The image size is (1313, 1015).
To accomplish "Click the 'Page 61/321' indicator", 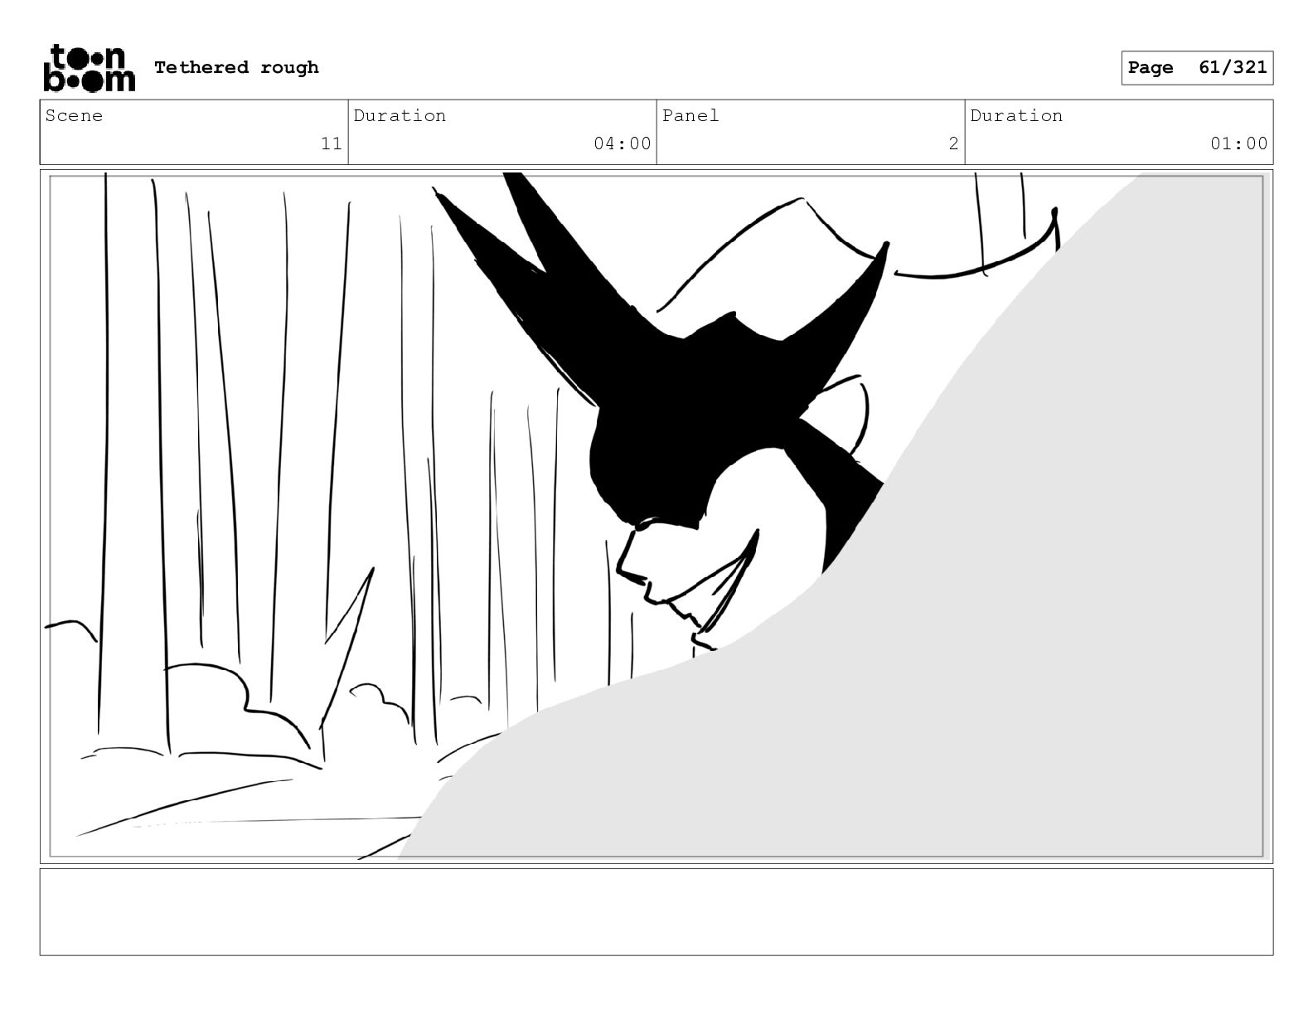I will click(1197, 68).
